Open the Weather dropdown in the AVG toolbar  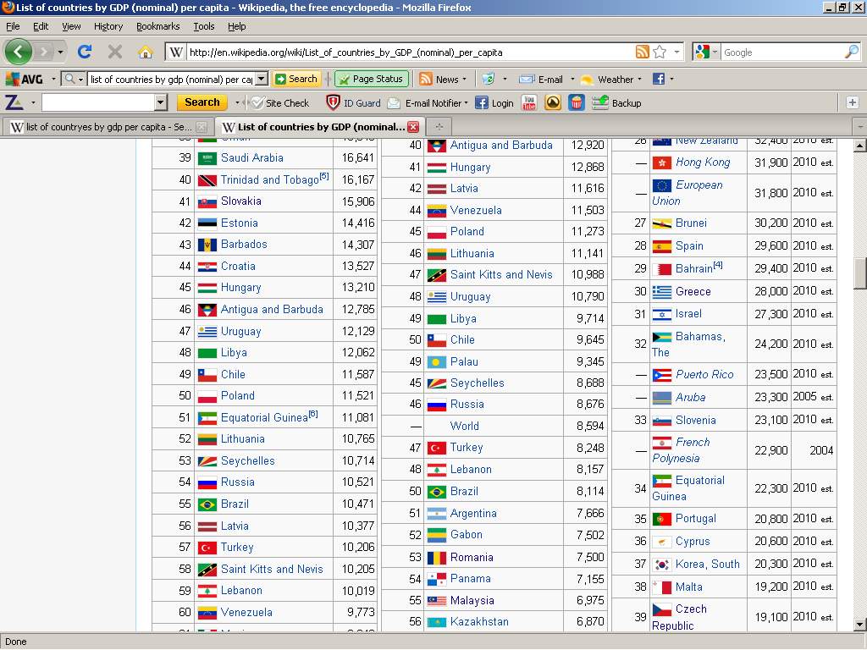[640, 80]
